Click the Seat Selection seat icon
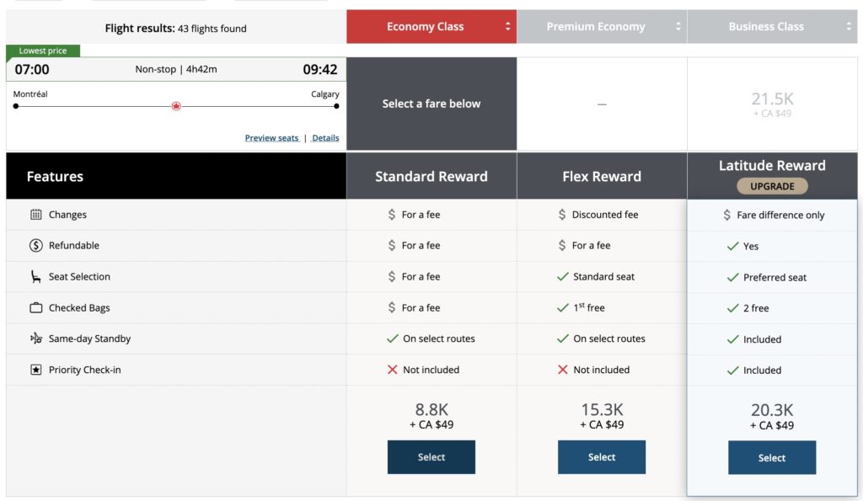The image size is (863, 501). (x=36, y=277)
